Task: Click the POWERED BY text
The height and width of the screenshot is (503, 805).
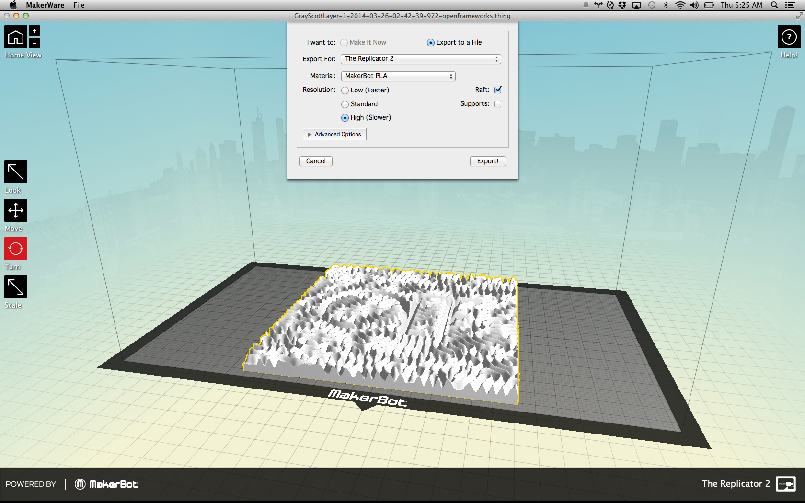Action: [x=31, y=484]
